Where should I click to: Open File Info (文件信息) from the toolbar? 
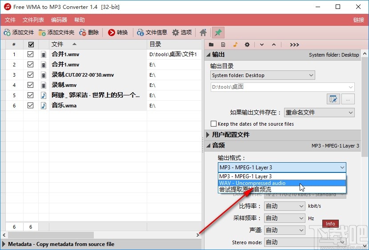coord(152,33)
